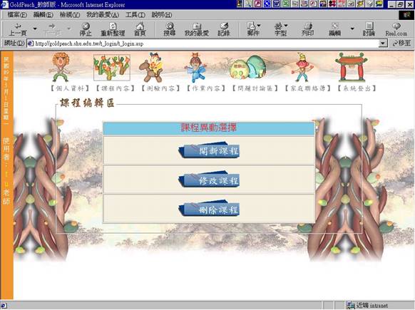The height and width of the screenshot is (310, 415).
Task: Click the Real.com toolbar icon
Action: point(396,29)
